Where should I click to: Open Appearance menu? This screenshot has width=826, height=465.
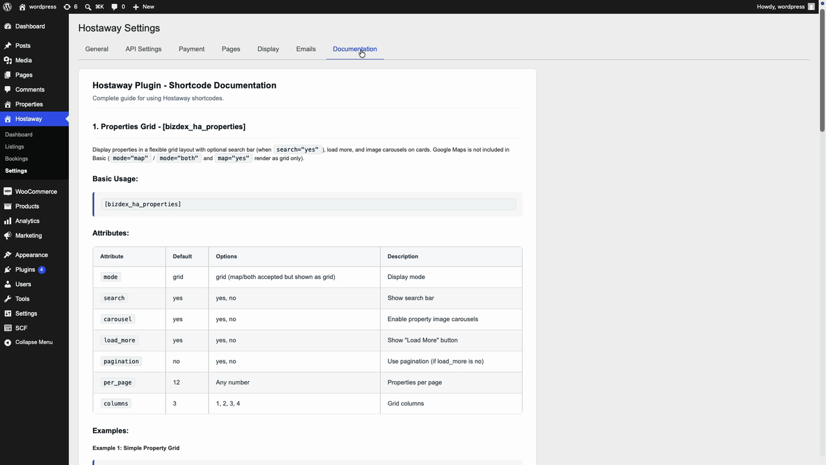pyautogui.click(x=32, y=255)
